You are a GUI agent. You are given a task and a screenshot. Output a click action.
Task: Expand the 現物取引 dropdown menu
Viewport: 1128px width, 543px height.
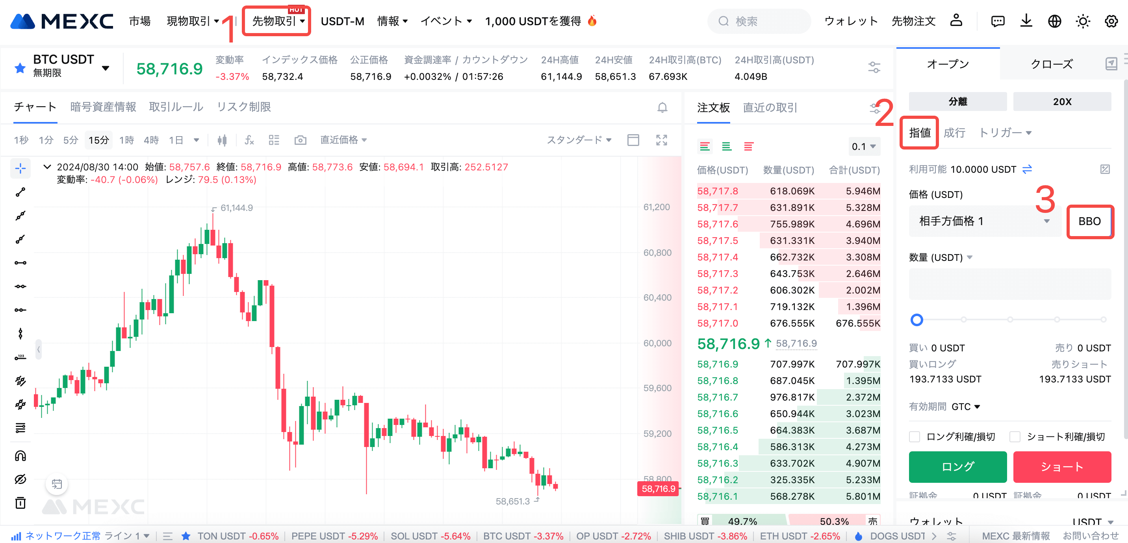193,21
